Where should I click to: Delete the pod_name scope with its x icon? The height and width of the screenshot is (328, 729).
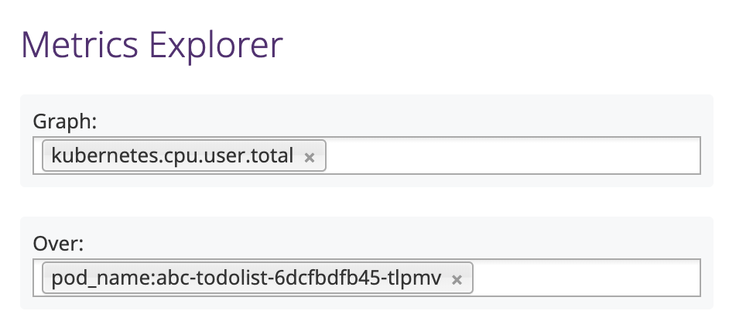coord(457,280)
